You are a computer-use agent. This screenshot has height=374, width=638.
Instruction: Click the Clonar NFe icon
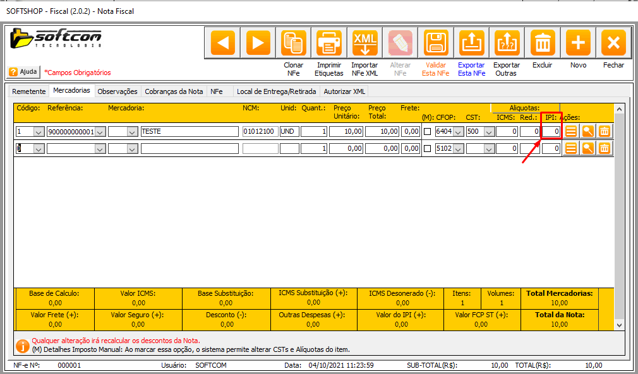pos(293,44)
